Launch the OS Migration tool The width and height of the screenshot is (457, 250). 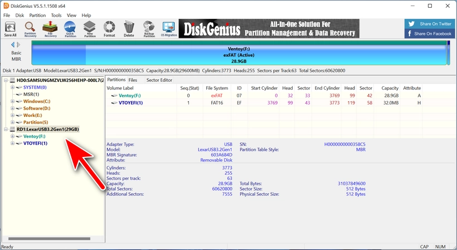point(169,29)
